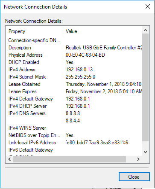Click the vertical scrollbar thumb
The height and width of the screenshot is (189, 155).
[145, 87]
